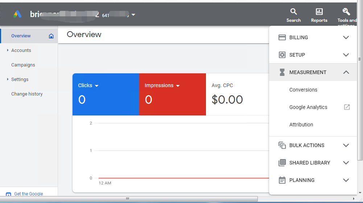
Task: Click the Bulk Actions copy icon
Action: [282, 145]
